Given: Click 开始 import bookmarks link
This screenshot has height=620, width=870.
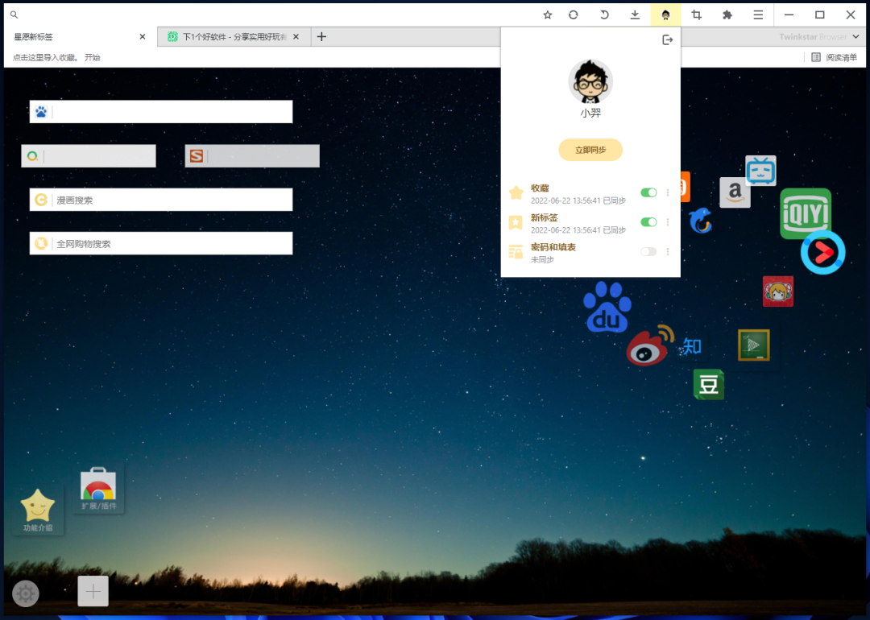Looking at the screenshot, I should click(x=92, y=58).
